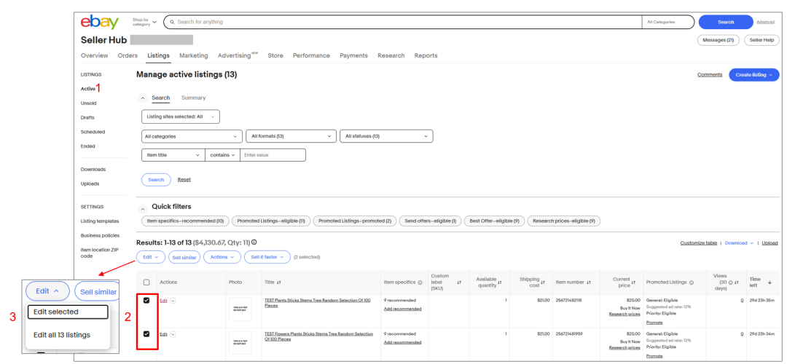Sort by Available quantity column
787x364 pixels.
click(499, 282)
